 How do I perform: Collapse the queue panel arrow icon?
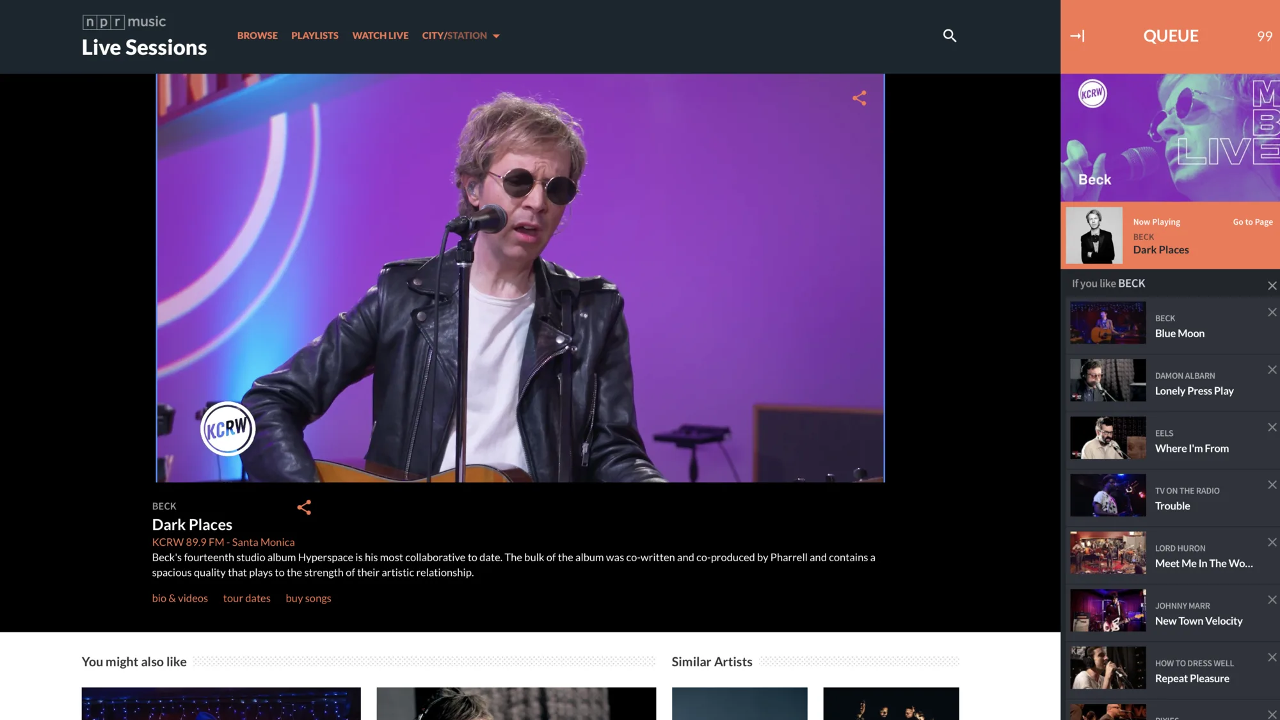(x=1077, y=36)
